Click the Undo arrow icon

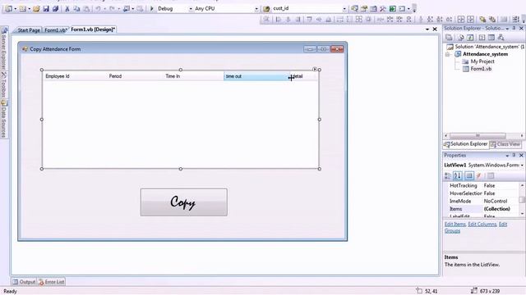[x=98, y=9]
